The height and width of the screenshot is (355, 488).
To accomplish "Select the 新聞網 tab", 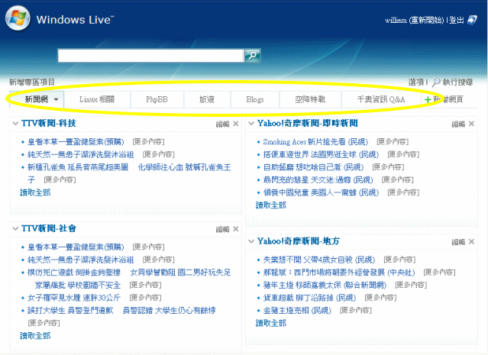I will click(x=37, y=99).
